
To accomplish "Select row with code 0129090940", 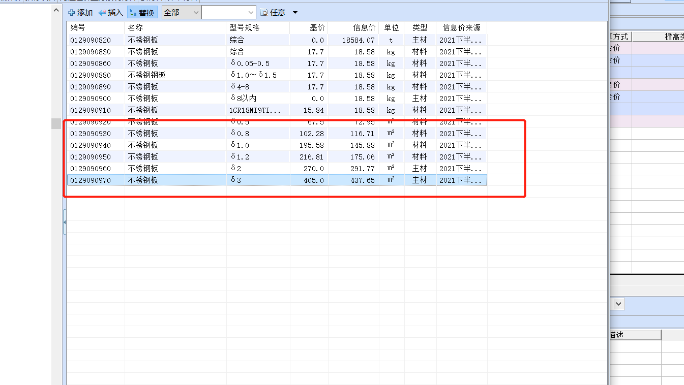I will tap(277, 145).
